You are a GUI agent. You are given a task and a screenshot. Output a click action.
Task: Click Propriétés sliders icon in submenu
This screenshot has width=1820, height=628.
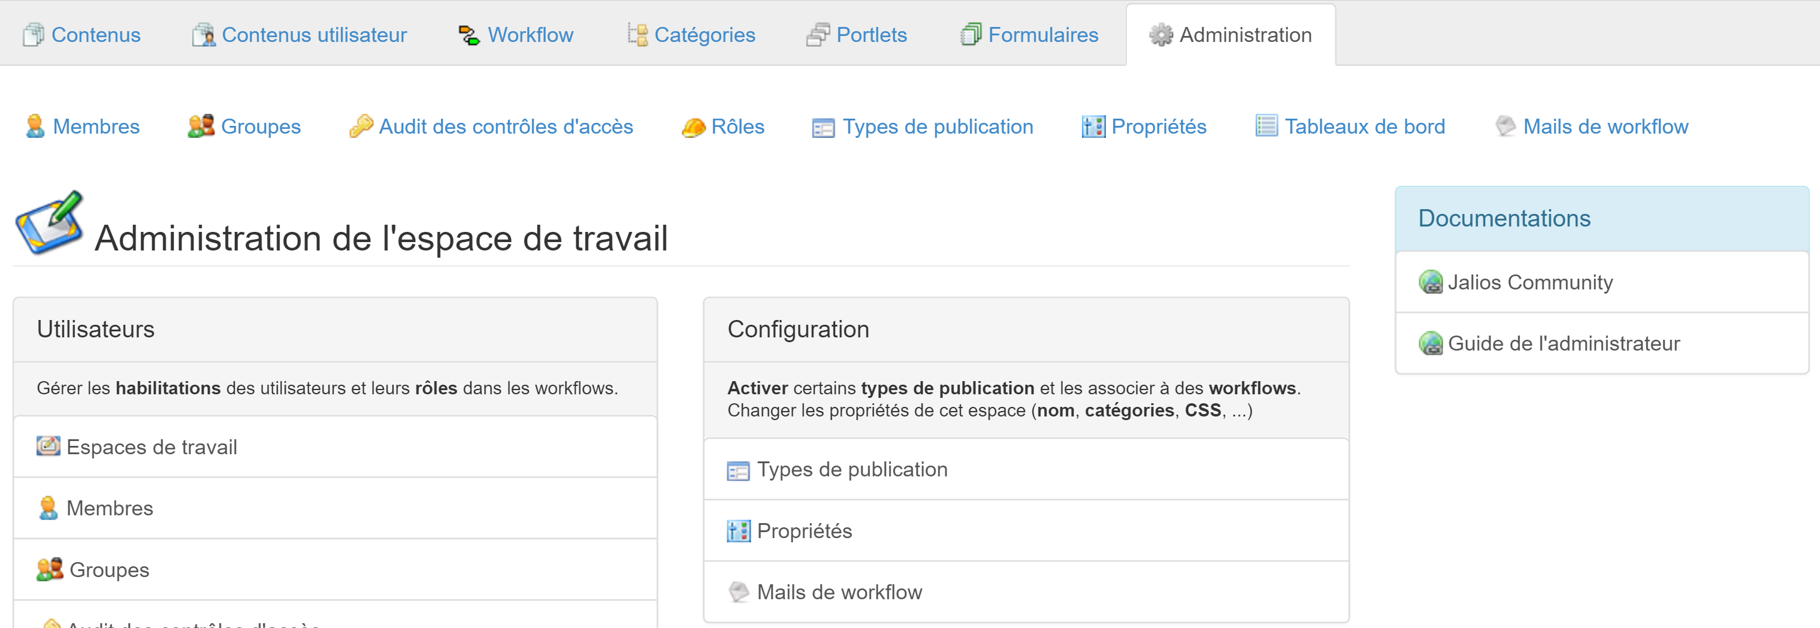1093,127
